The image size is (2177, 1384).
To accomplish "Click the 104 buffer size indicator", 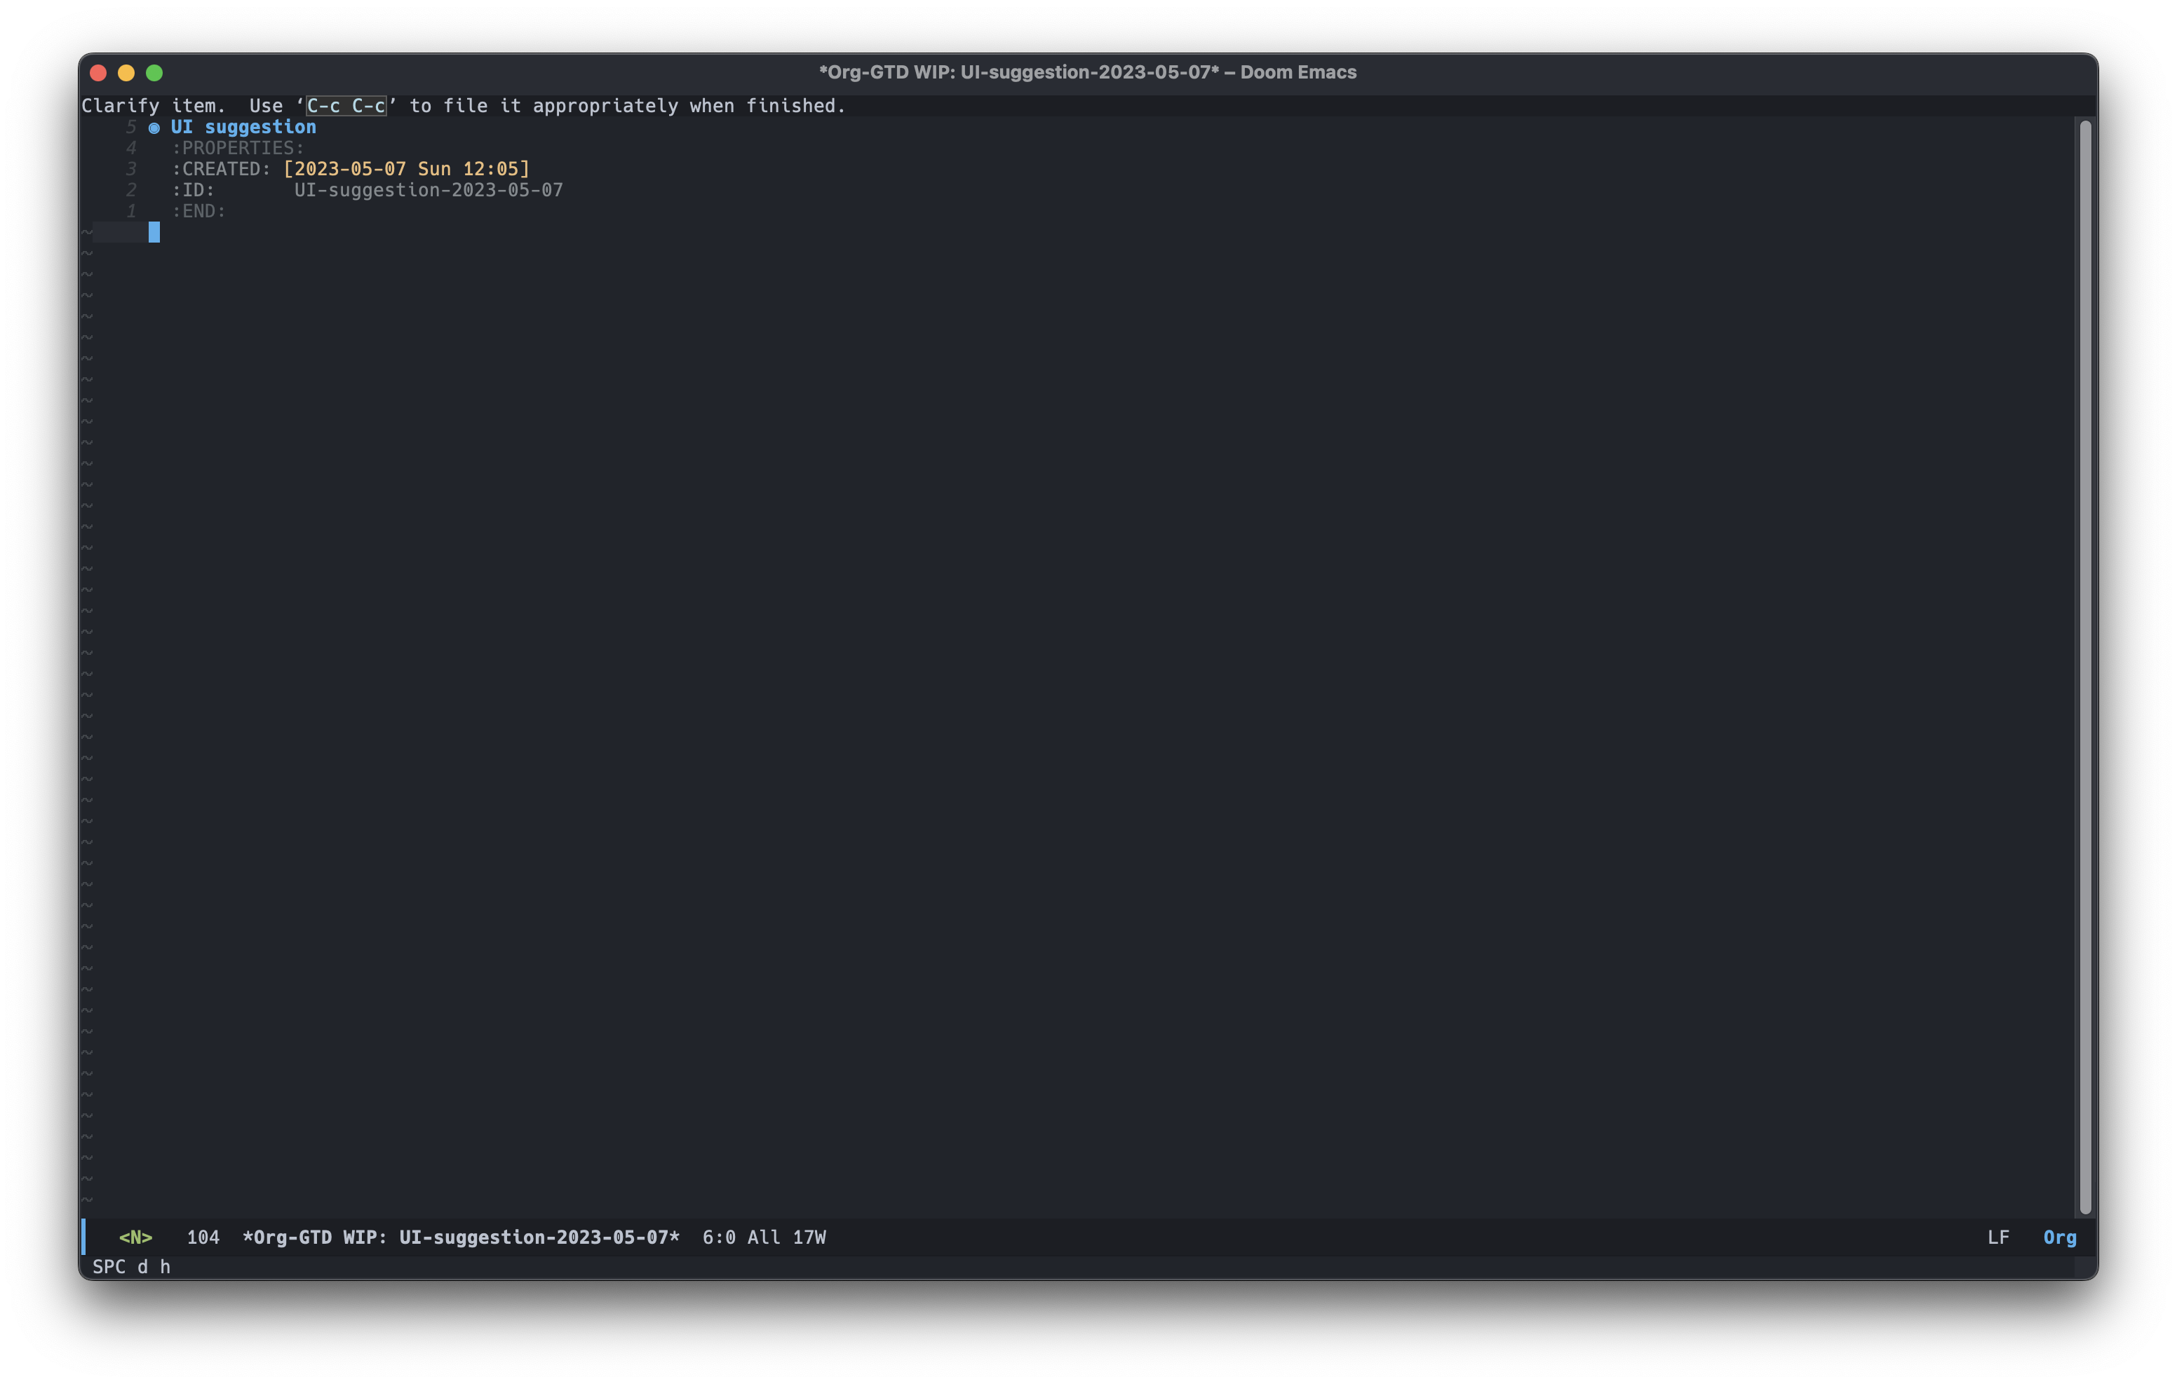I will click(203, 1237).
